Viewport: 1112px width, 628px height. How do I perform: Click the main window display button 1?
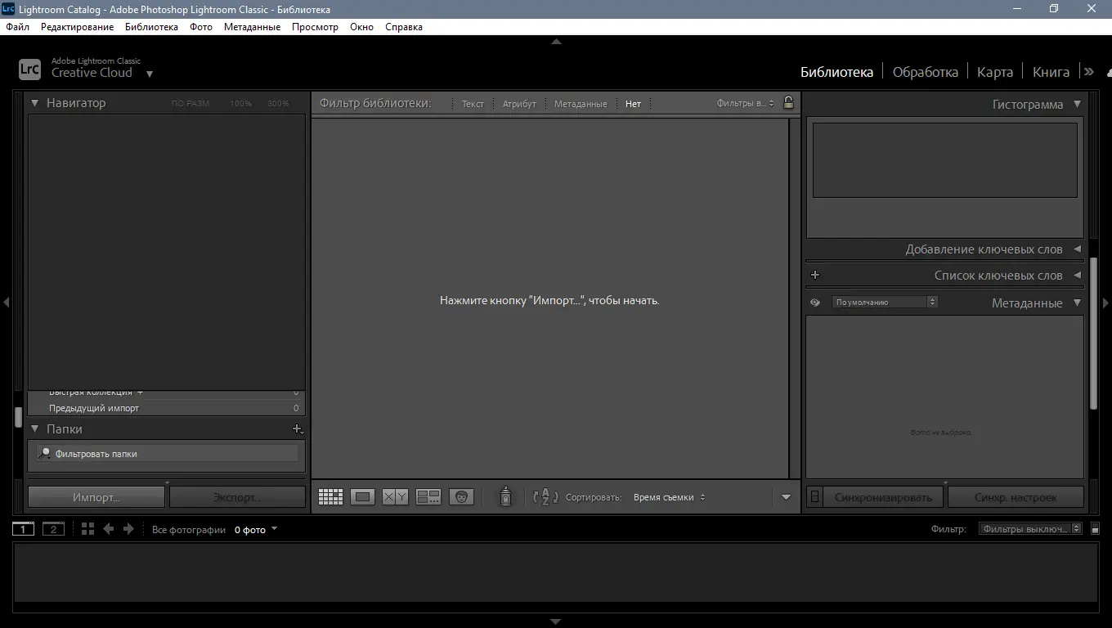(23, 529)
